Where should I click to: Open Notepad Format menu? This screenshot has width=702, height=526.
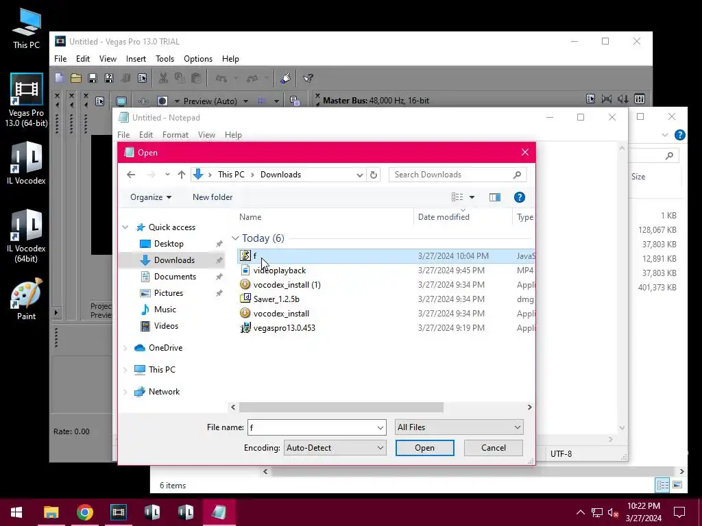175,135
